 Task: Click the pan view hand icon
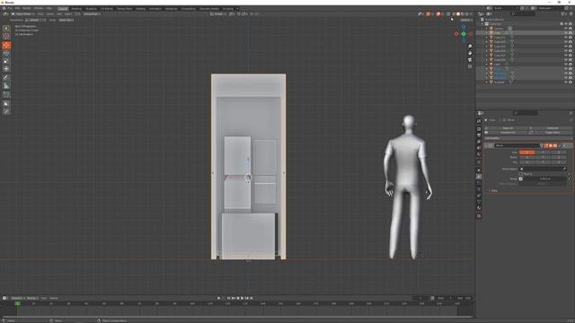[470, 53]
